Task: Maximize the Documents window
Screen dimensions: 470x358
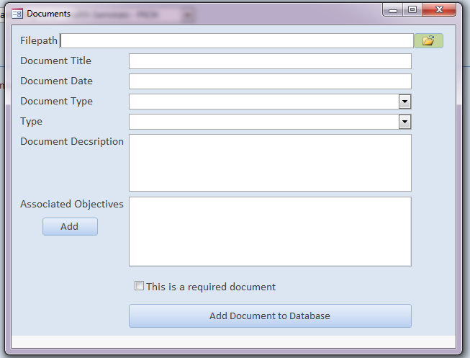Action: click(x=412, y=10)
